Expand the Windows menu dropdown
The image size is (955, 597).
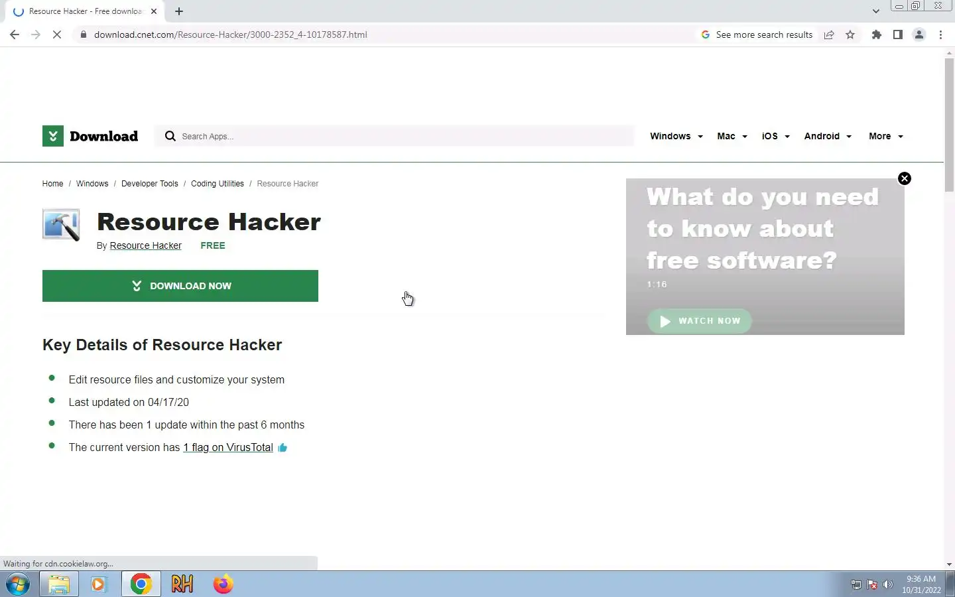[676, 136]
